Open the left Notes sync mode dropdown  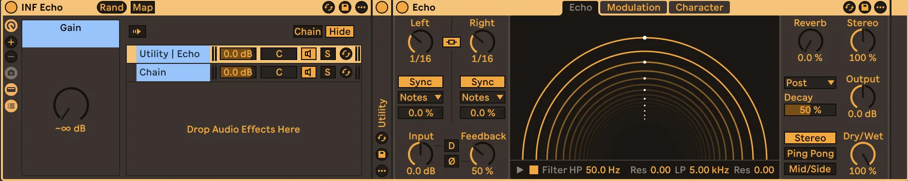[420, 97]
